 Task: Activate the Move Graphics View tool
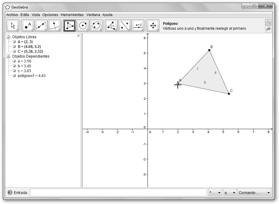coord(153,26)
